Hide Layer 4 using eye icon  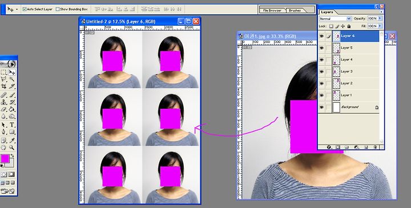(322, 60)
